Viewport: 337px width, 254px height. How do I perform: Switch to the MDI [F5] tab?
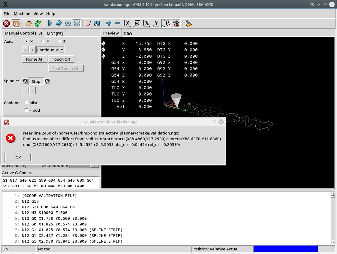coord(55,34)
